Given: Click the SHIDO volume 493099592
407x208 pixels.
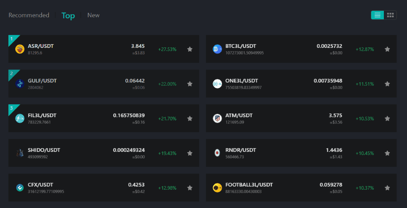Looking at the screenshot, I should [38, 157].
